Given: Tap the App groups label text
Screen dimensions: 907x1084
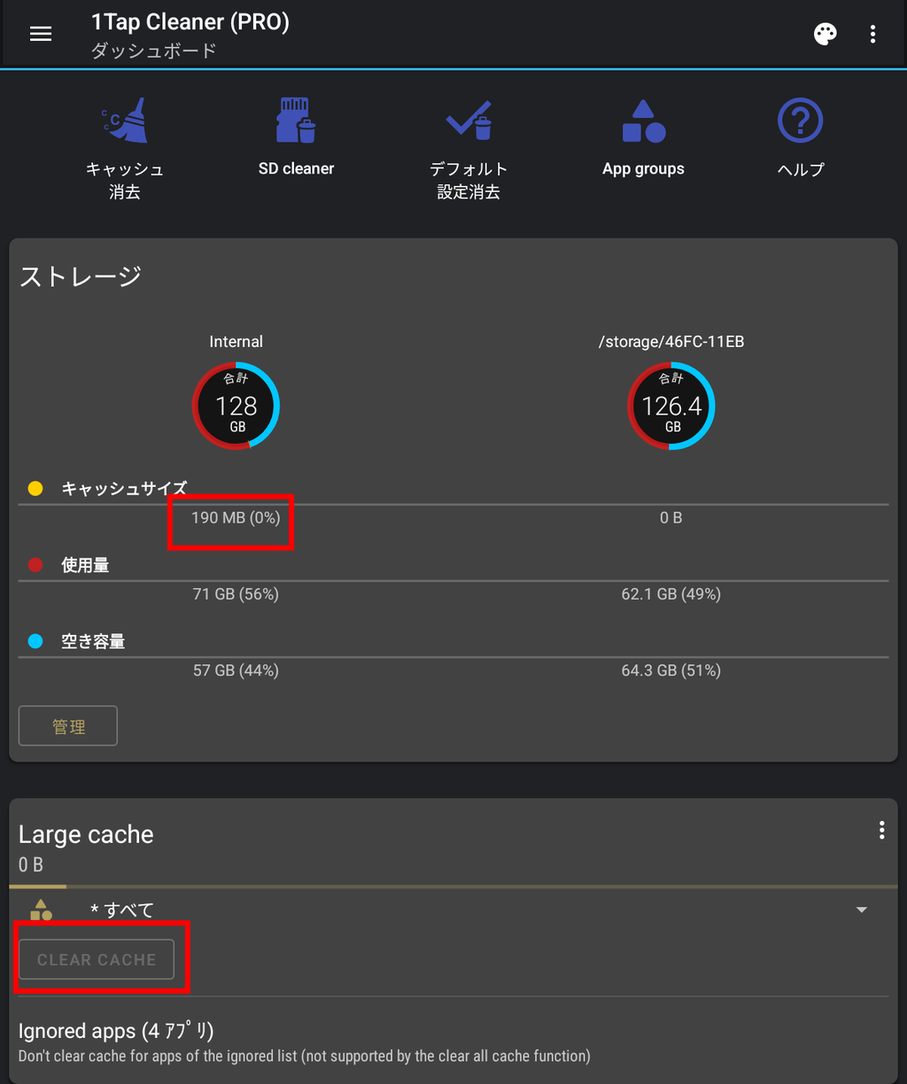Looking at the screenshot, I should tap(643, 168).
